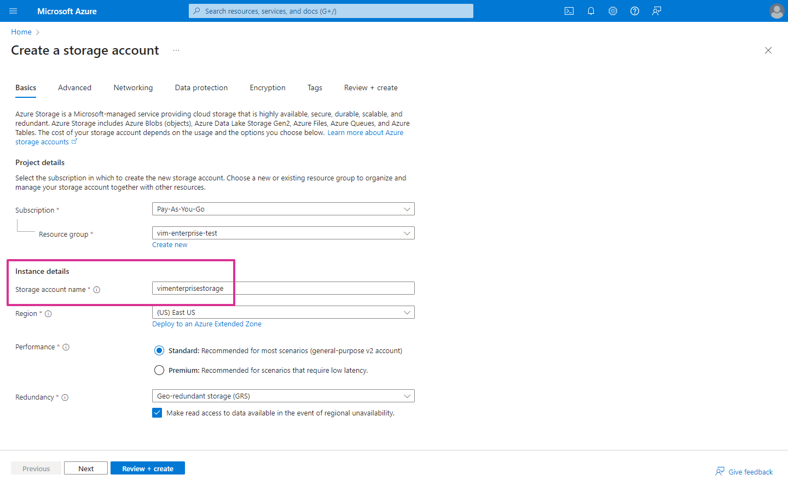Close the Create a storage account pane
788x492 pixels.
[x=768, y=50]
